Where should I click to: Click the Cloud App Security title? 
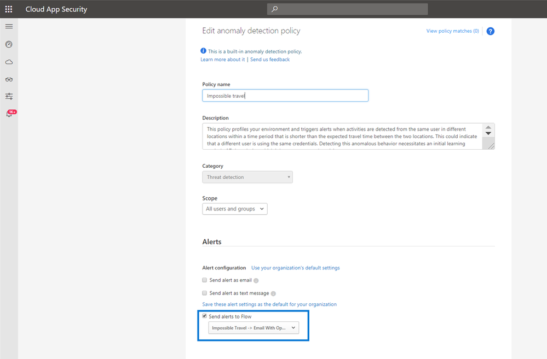click(56, 9)
